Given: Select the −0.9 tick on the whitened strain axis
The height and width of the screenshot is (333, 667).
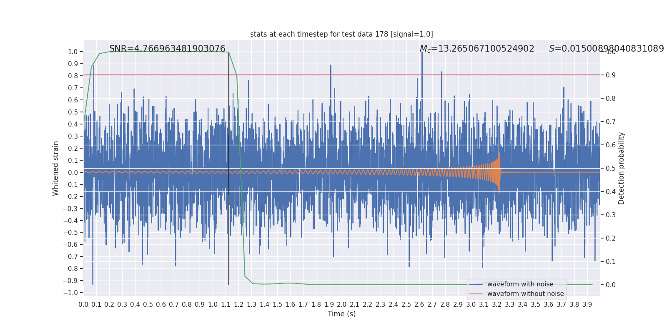Looking at the screenshot, I should click(x=70, y=281).
